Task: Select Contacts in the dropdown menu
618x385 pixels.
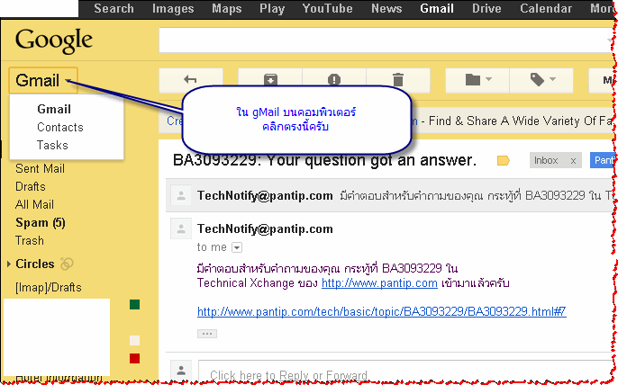Action: (60, 127)
